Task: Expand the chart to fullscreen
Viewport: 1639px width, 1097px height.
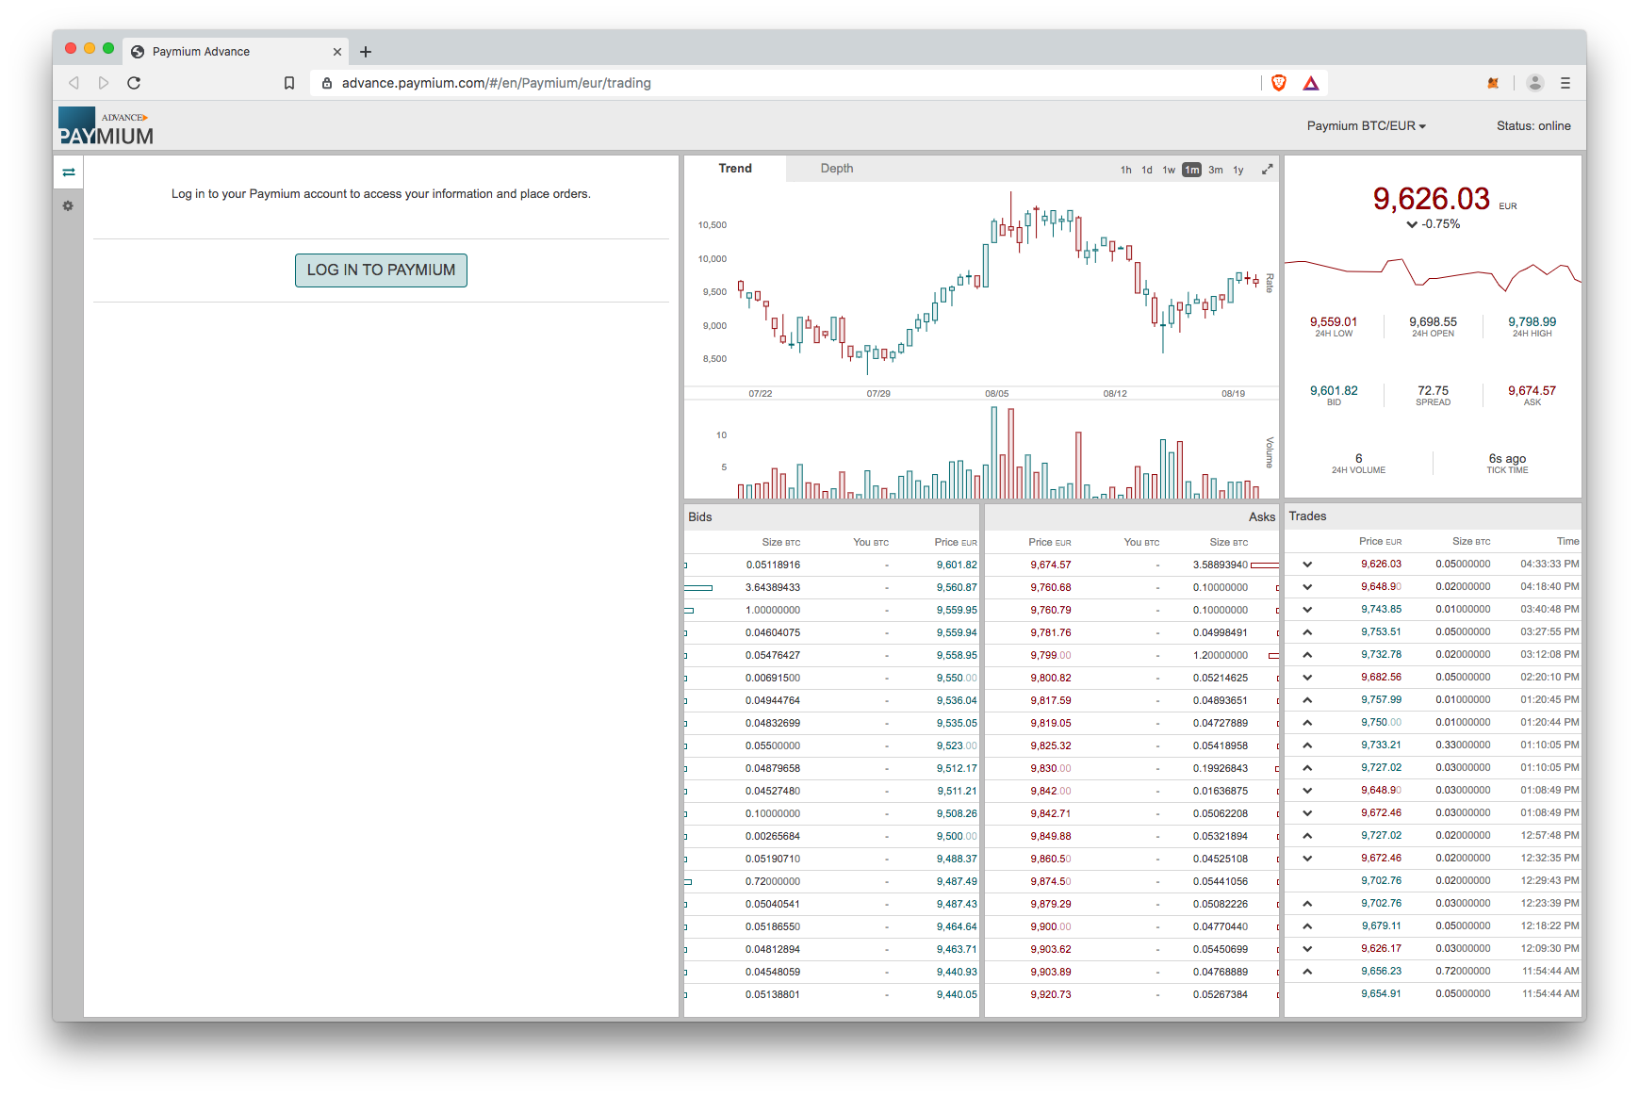Action: [1268, 169]
